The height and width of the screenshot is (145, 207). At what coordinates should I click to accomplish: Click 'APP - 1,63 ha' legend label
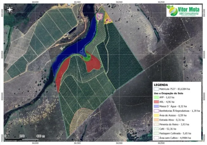(x=167, y=97)
